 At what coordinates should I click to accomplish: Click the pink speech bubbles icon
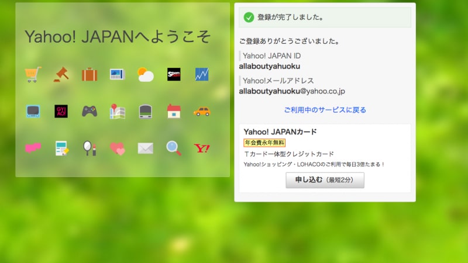click(33, 148)
